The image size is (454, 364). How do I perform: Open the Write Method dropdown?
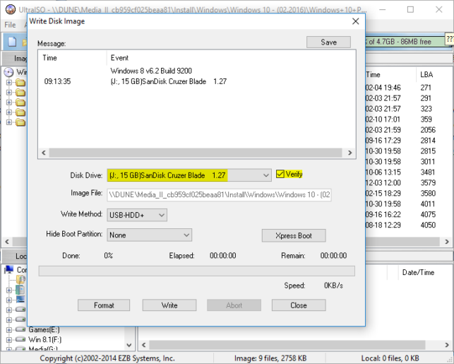pos(137,215)
